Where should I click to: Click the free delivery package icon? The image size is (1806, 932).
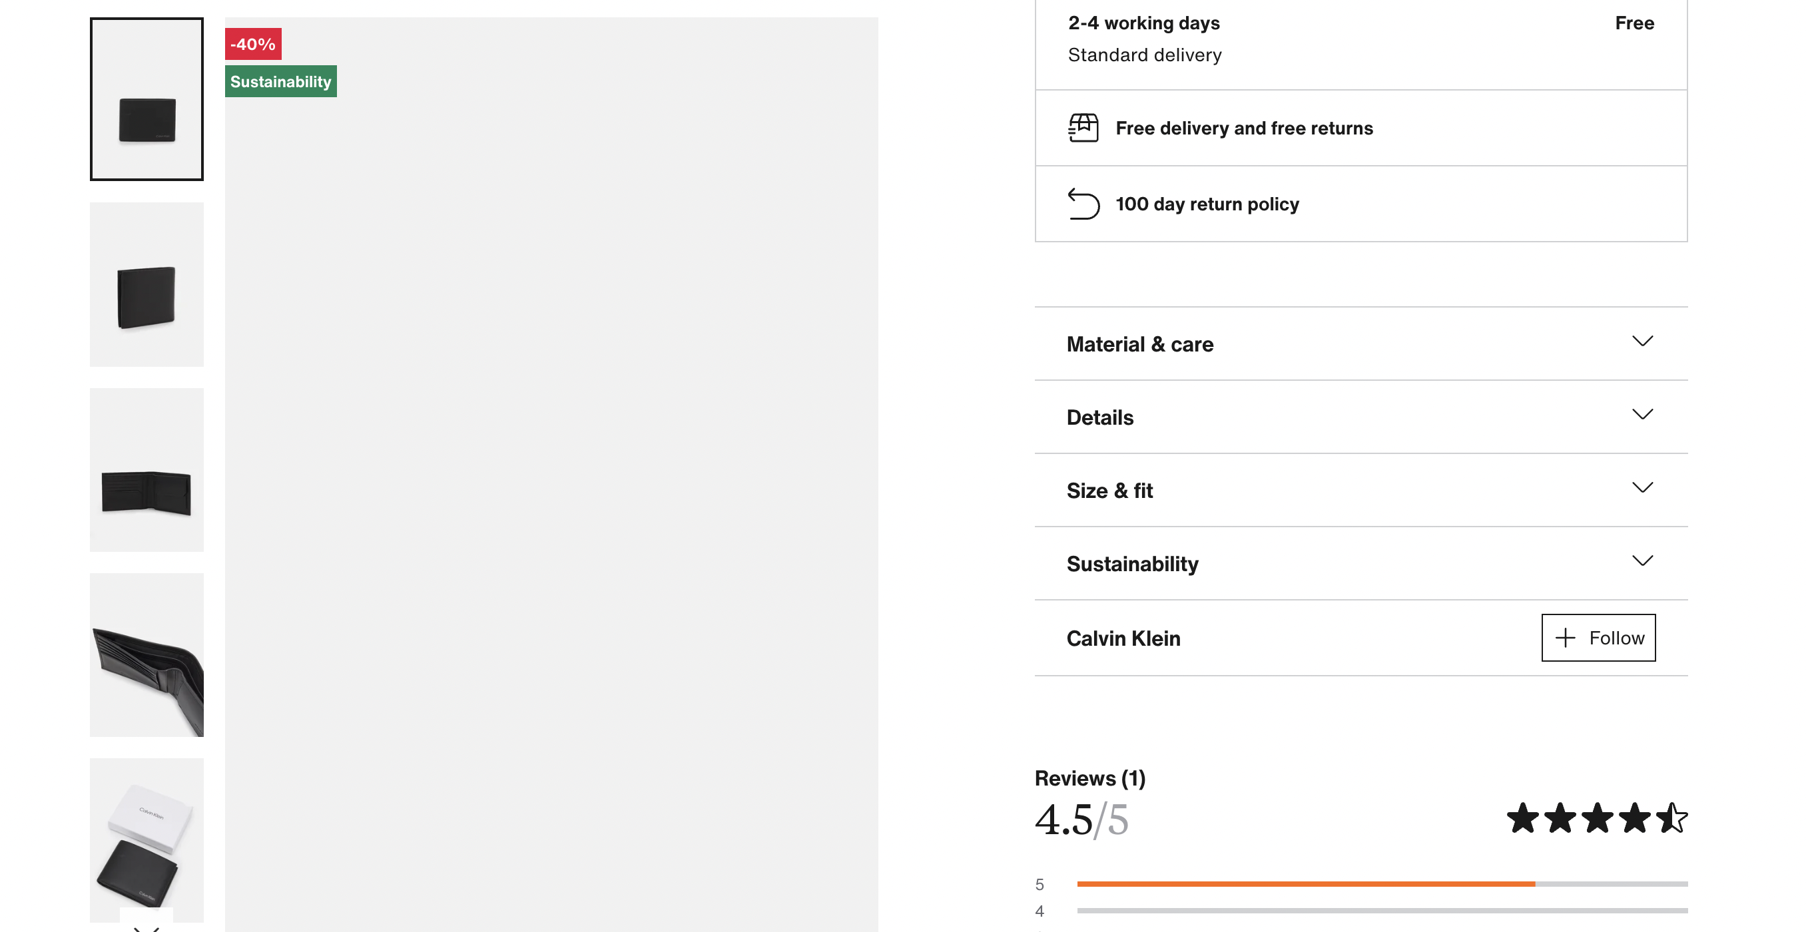coord(1083,128)
